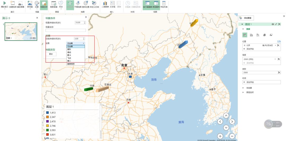
Task: Rename 图层 1 with pencil icon
Action: [x=276, y=24]
